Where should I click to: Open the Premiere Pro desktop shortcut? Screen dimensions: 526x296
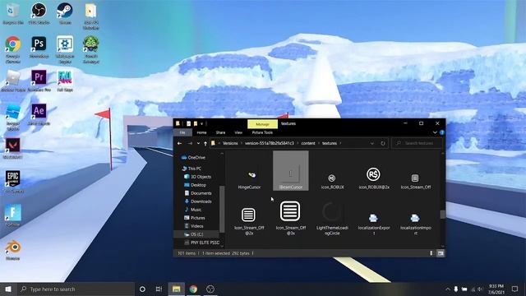coord(39,81)
